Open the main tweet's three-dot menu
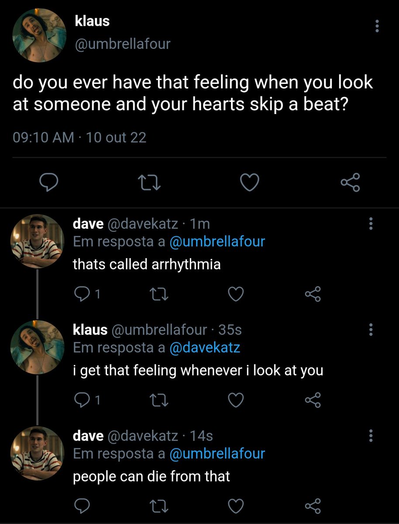Image resolution: width=399 pixels, height=524 pixels. coord(377,26)
